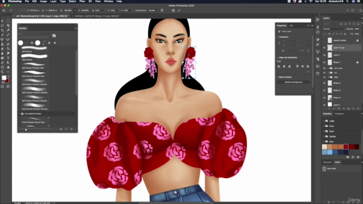Viewport: 363px width, 204px height.
Task: Click the layer Opacity value field
Action: click(357, 29)
